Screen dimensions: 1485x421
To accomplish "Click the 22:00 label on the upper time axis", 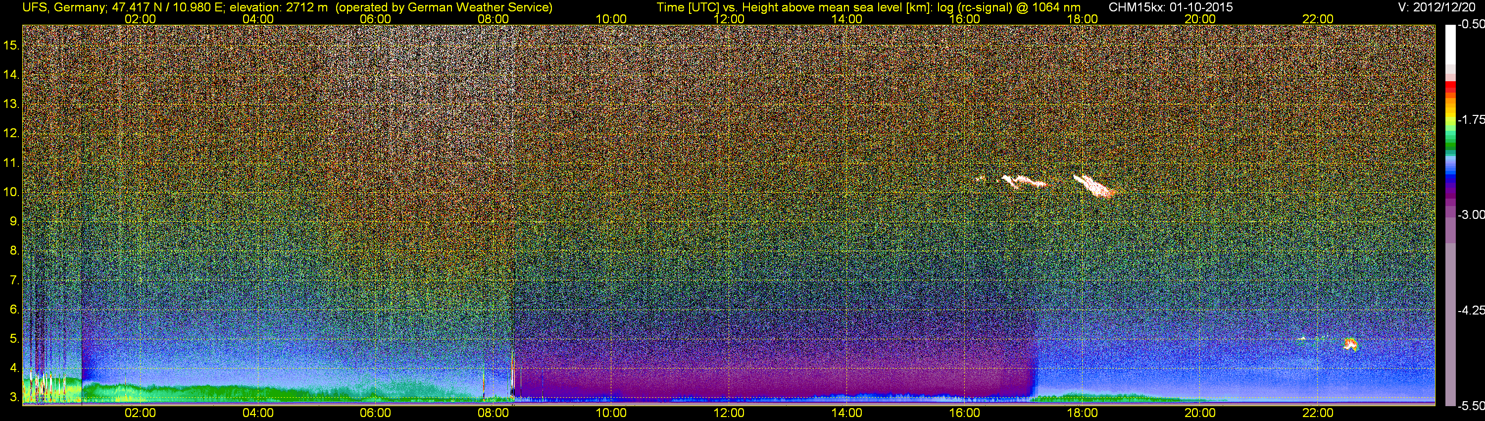I will pyautogui.click(x=1318, y=19).
